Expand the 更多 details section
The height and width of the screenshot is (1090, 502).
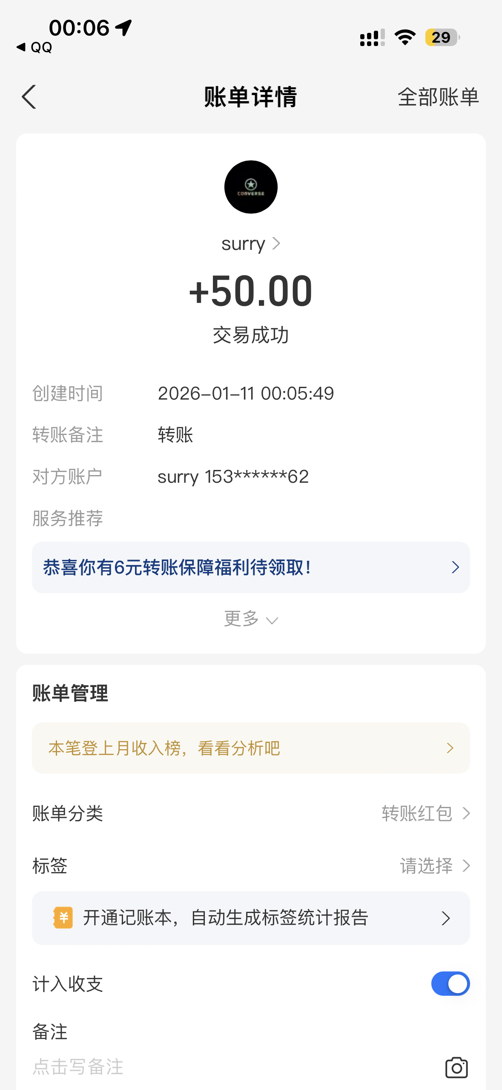click(x=251, y=619)
